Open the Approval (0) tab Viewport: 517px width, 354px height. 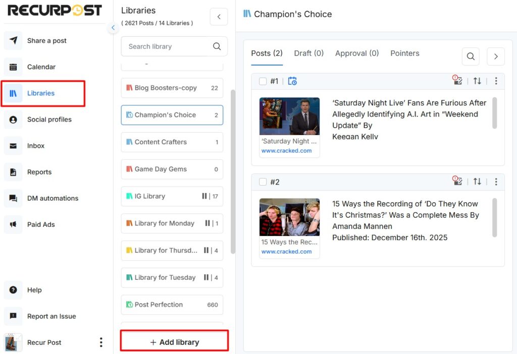point(356,53)
